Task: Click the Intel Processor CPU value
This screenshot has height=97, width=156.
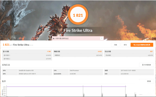Action: point(74,71)
